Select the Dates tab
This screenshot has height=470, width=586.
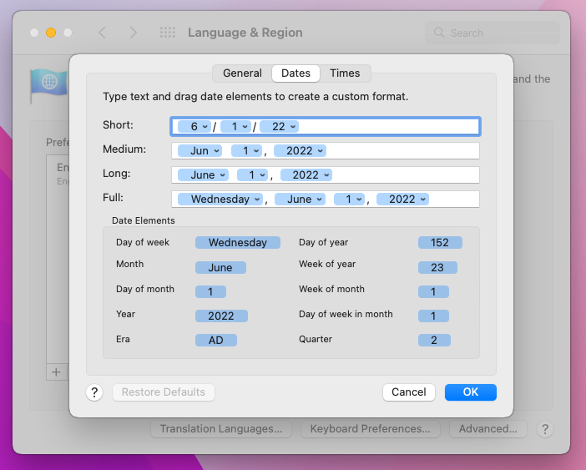[x=296, y=73]
